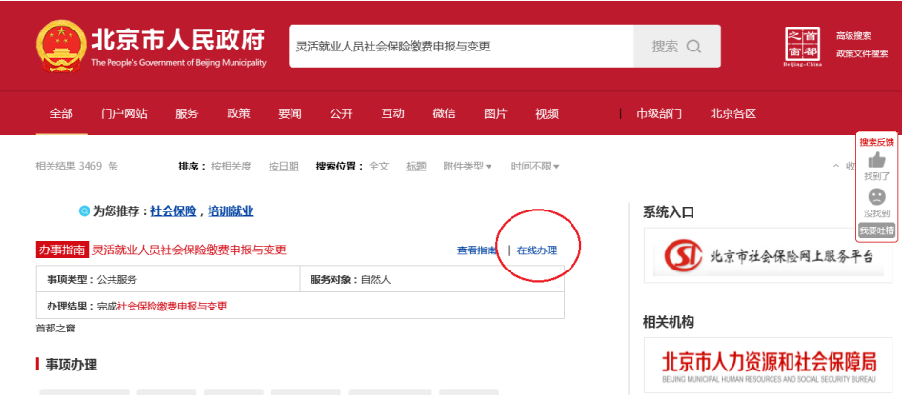902x400 pixels.
Task: Click the sad face 没找到 icon
Action: click(876, 197)
